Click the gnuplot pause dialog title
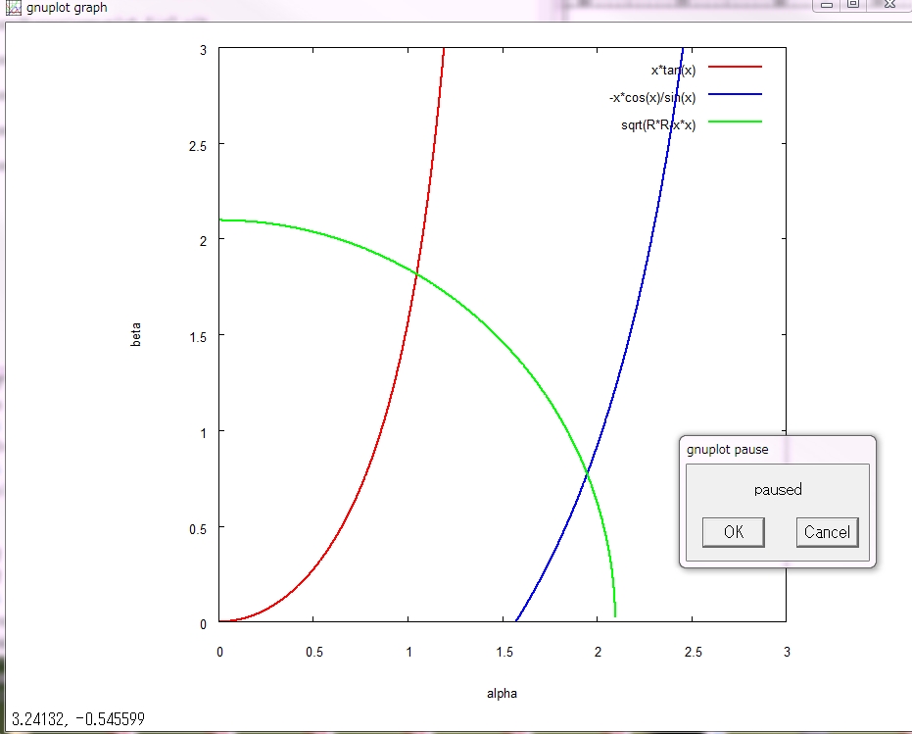Screen dimensions: 912x734 [727, 450]
